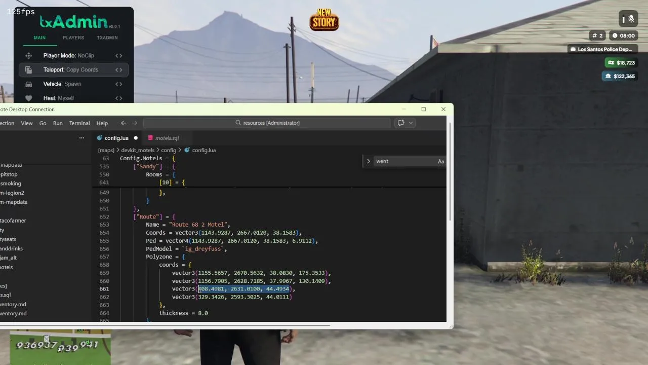This screenshot has width=648, height=365.
Task: Open sidebar more actions ellipsis
Action: click(x=82, y=138)
